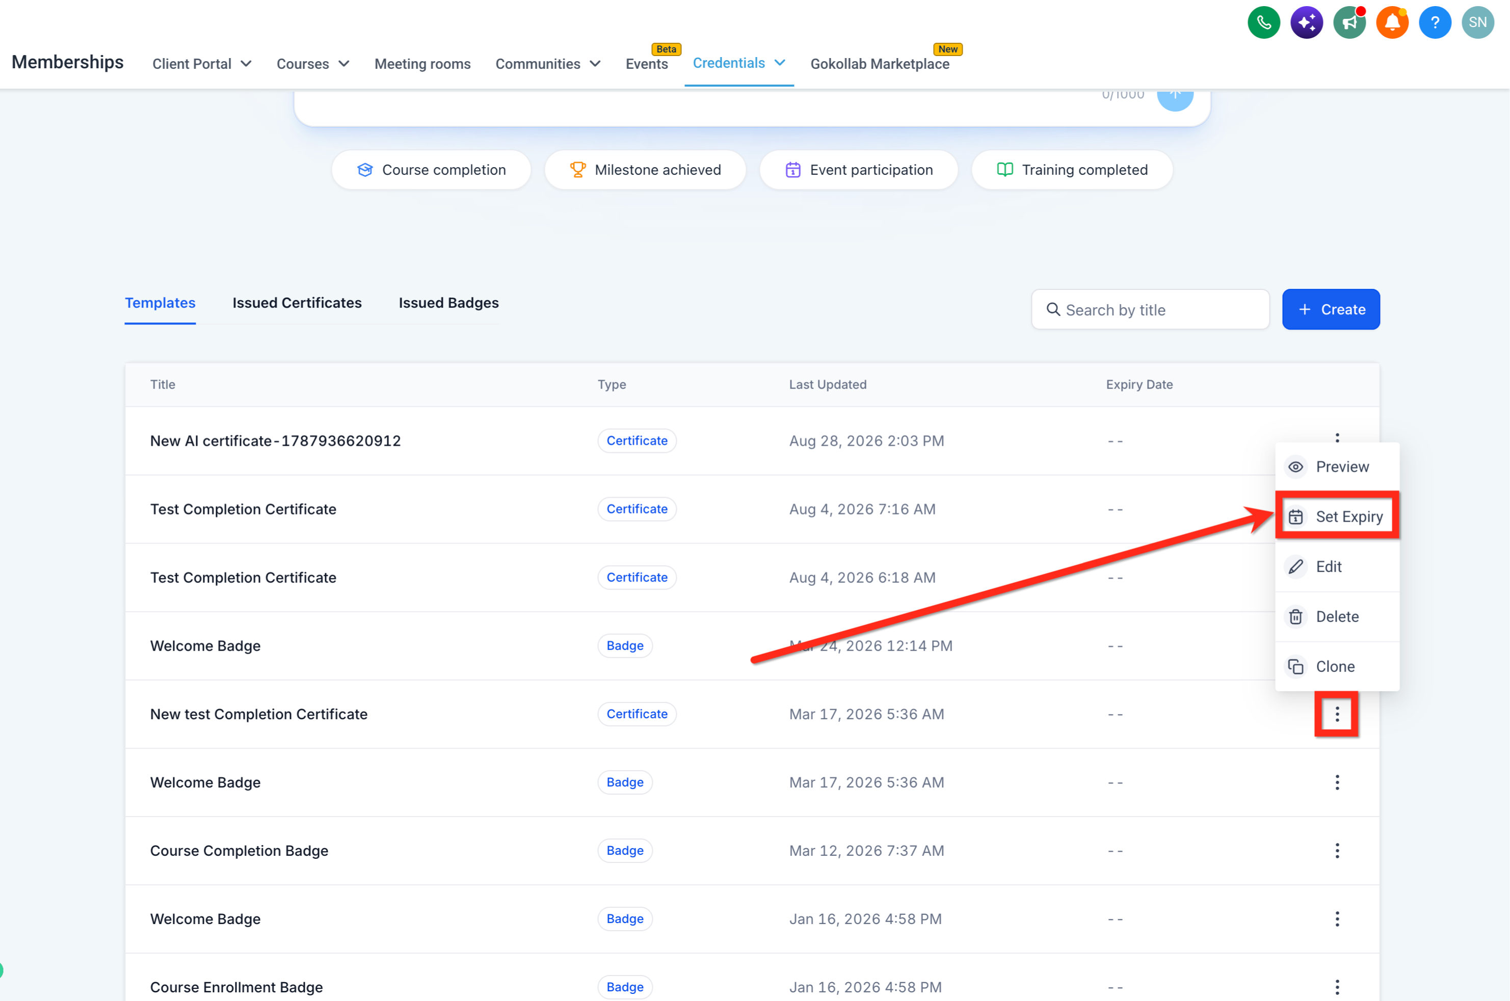Open the purple AI sparkle assistant icon

(1306, 23)
